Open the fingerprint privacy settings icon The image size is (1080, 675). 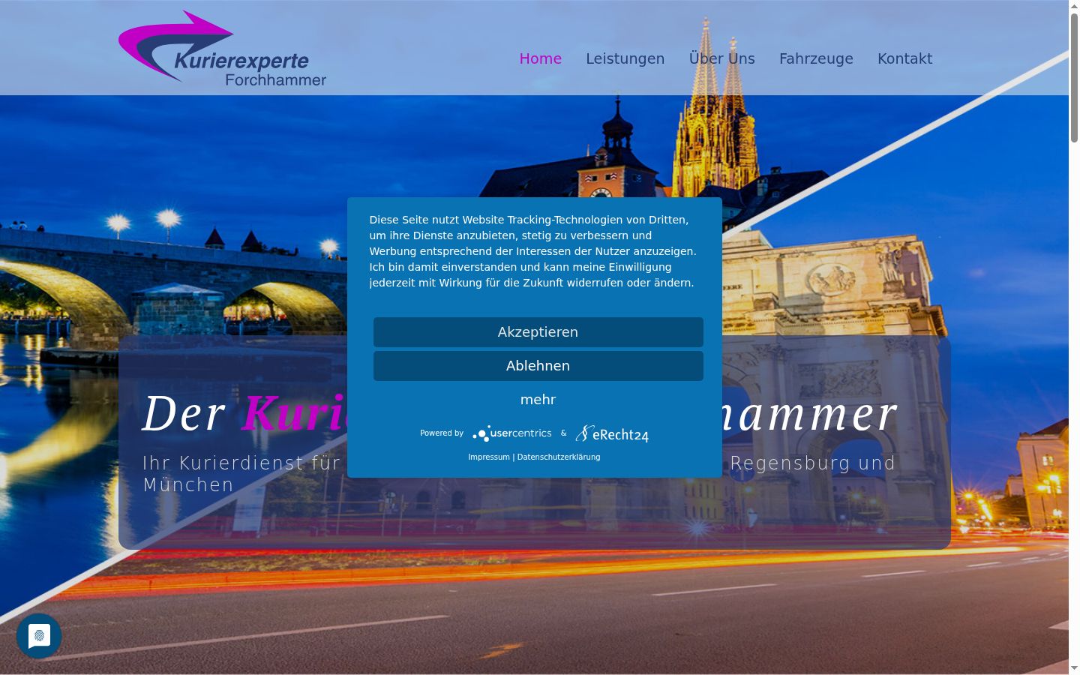[39, 636]
